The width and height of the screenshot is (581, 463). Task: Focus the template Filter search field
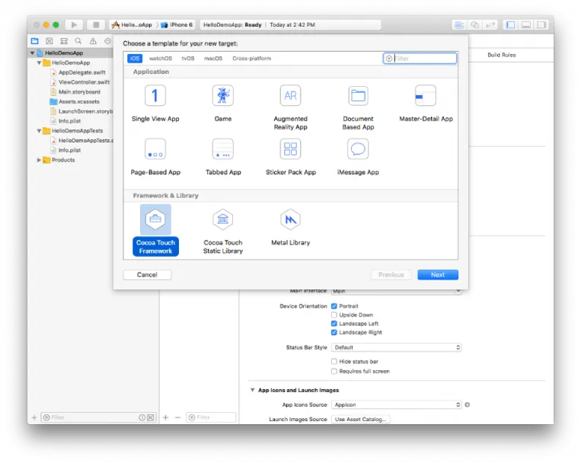coord(420,59)
